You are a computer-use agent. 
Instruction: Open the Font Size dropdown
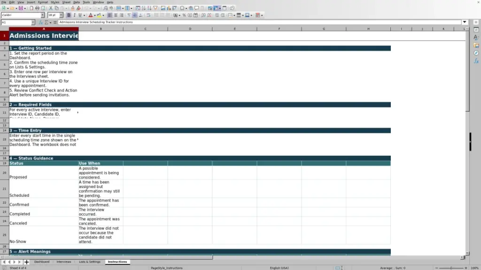pyautogui.click(x=61, y=15)
